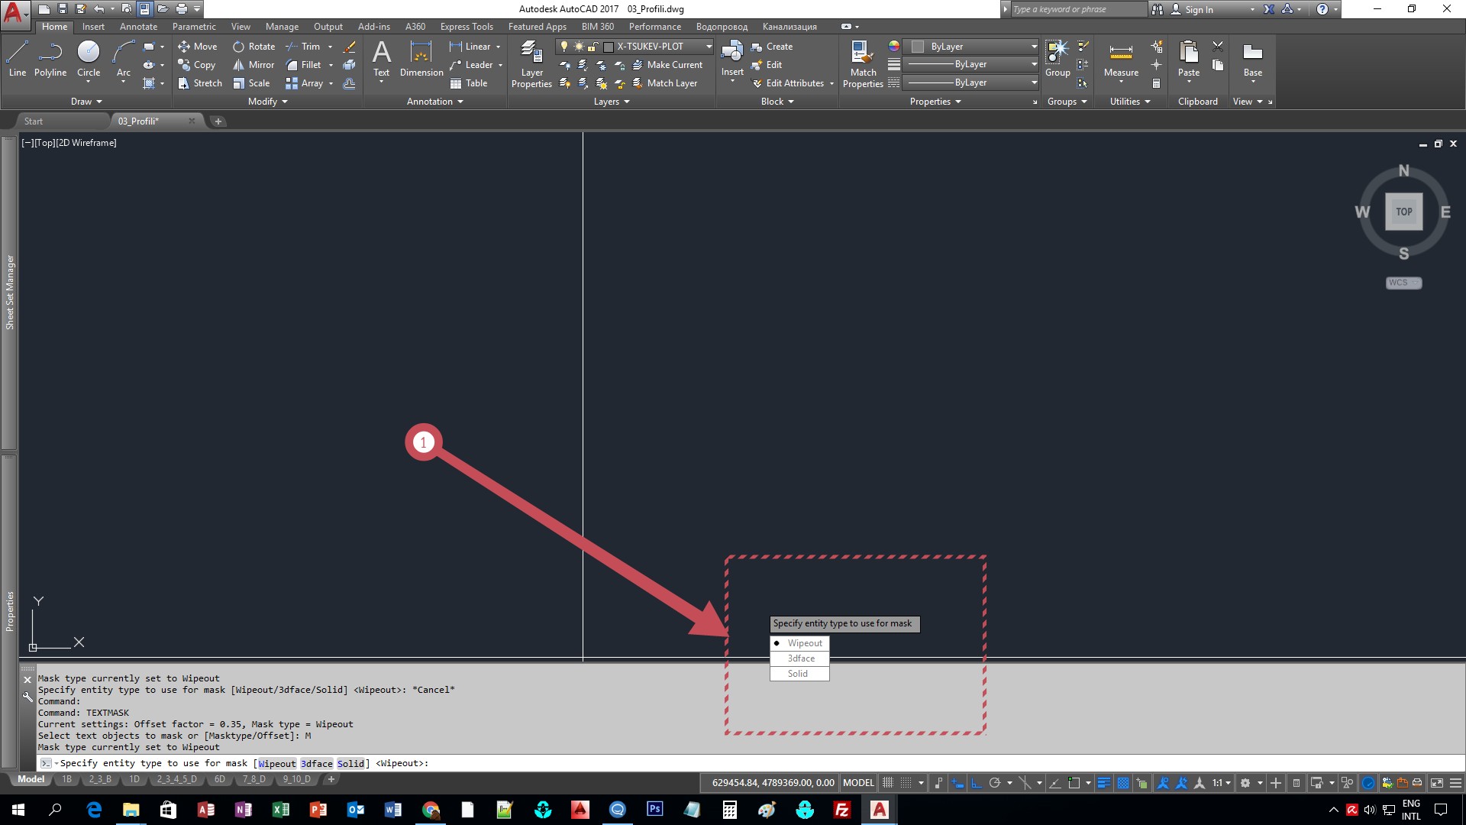Toggle the drawing grid display
The width and height of the screenshot is (1466, 825).
coord(888,783)
